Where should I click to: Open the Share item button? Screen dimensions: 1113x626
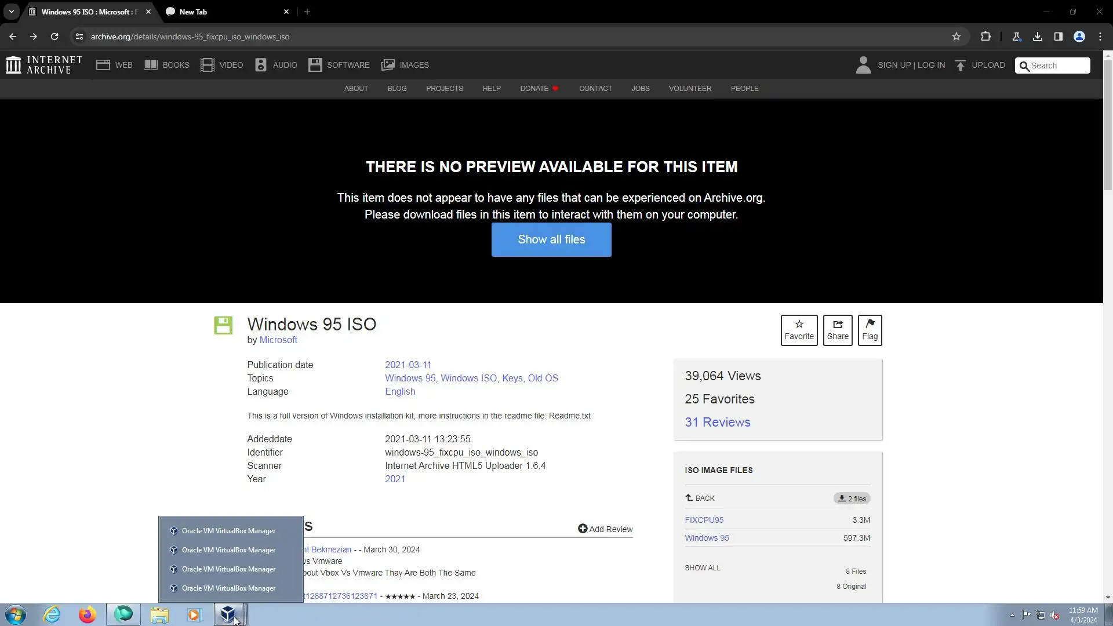[x=837, y=330]
